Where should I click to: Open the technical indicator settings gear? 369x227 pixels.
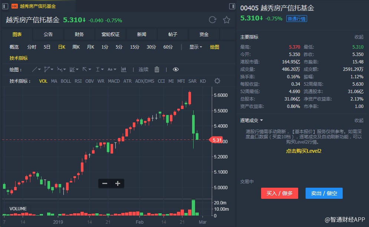[x=217, y=81]
